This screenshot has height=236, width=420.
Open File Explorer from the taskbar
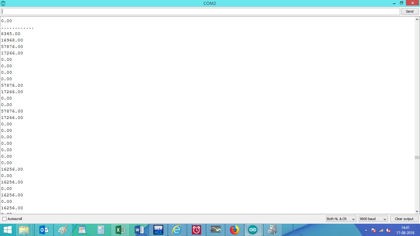[x=24, y=230]
